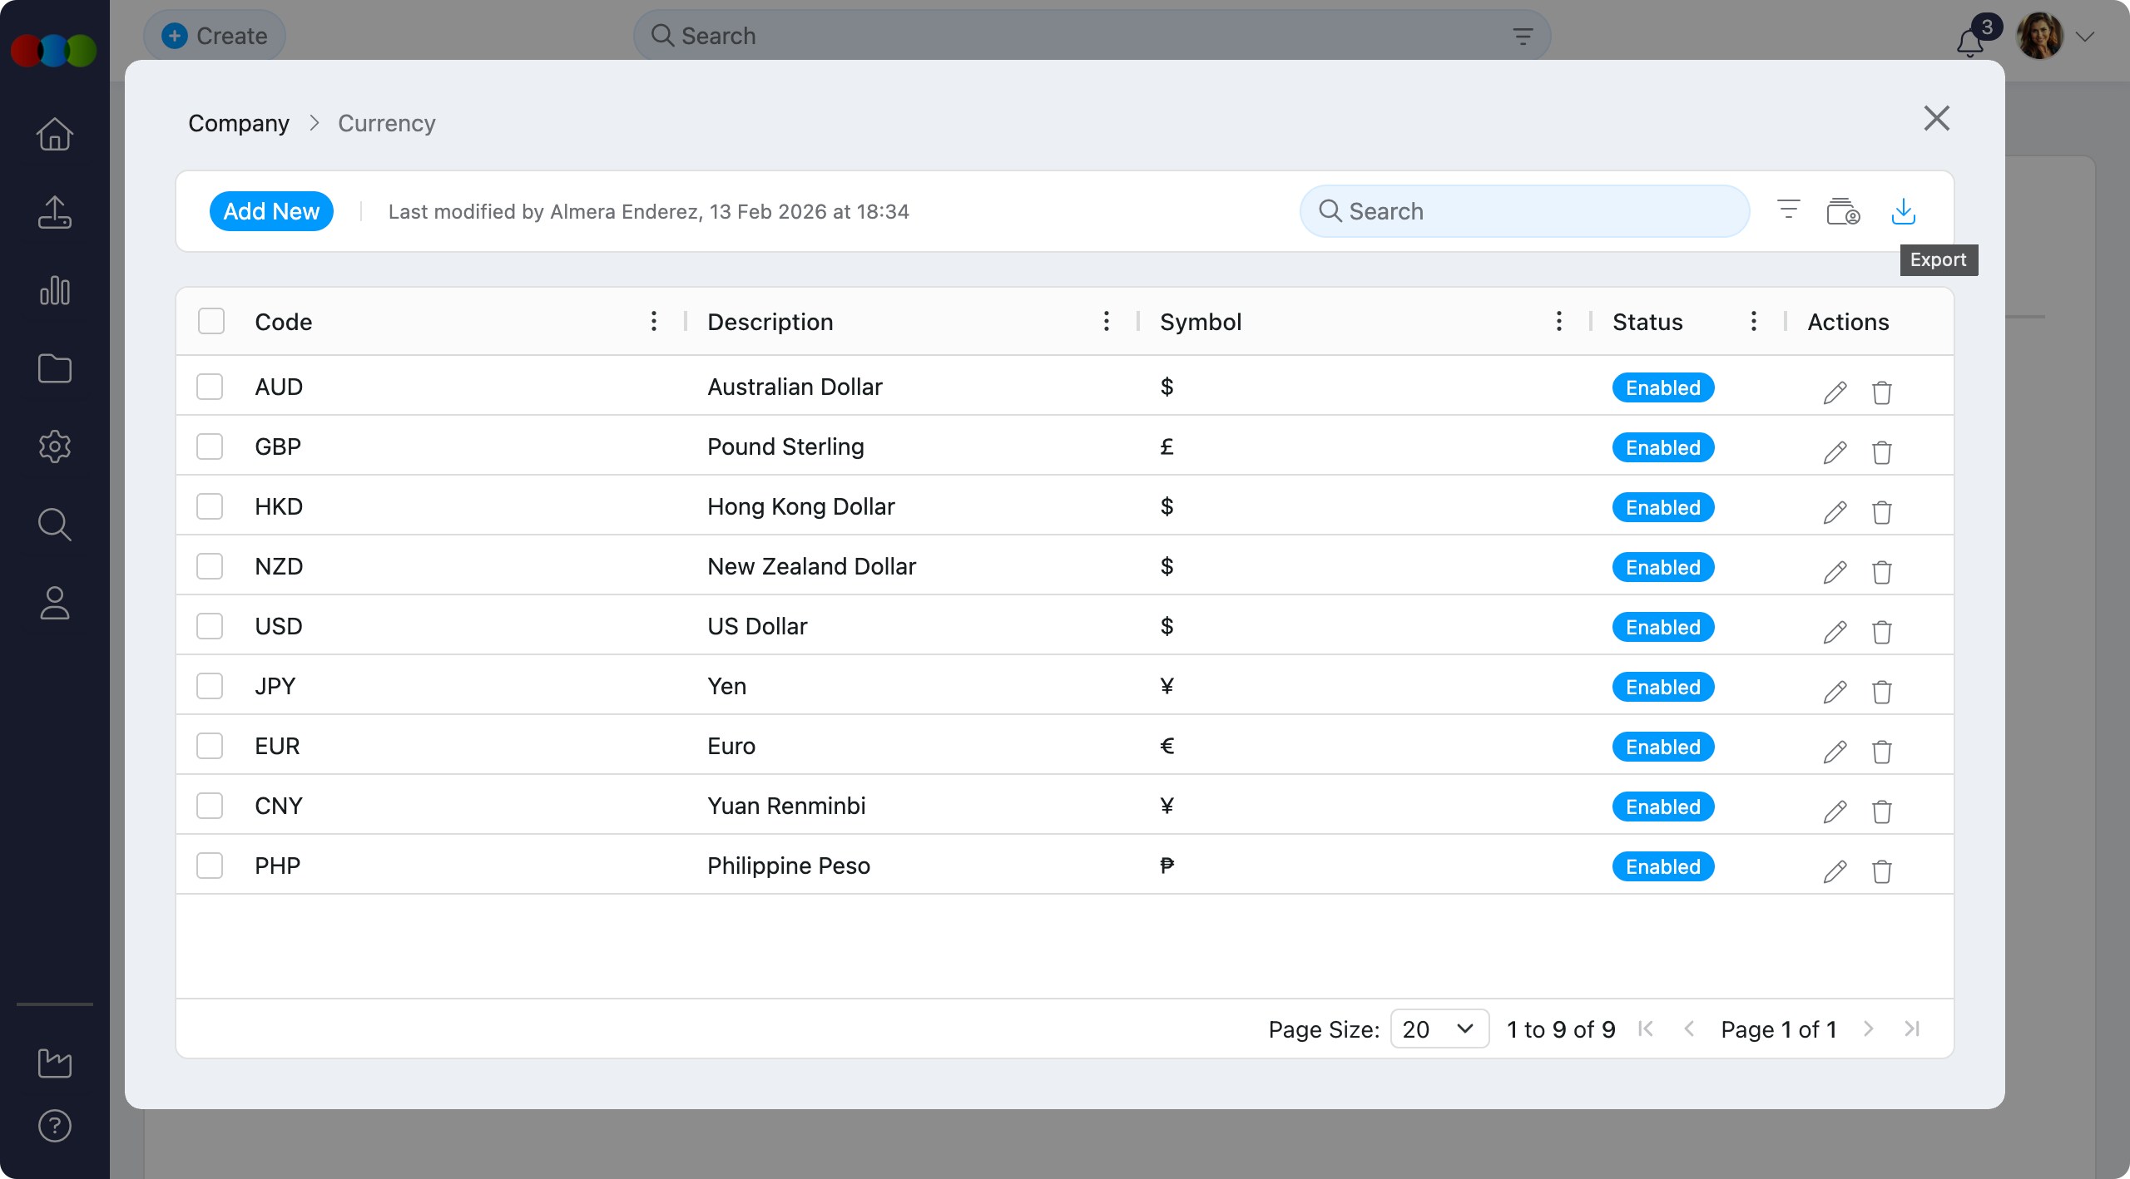Screen dimensions: 2130x1179
Task: Delete the Australian Dollar entry
Action: [x=1882, y=392]
